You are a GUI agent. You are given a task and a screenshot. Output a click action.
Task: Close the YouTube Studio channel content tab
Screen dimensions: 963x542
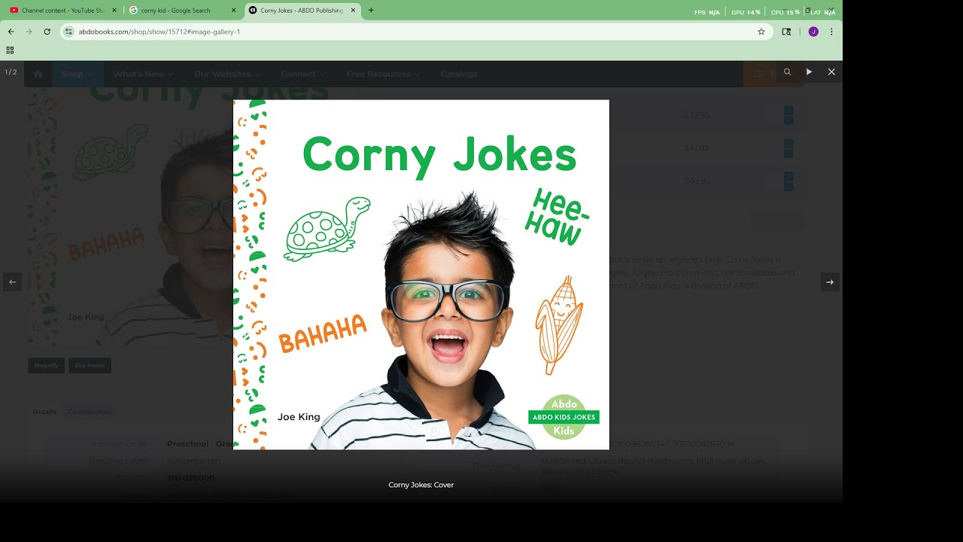pyautogui.click(x=114, y=11)
